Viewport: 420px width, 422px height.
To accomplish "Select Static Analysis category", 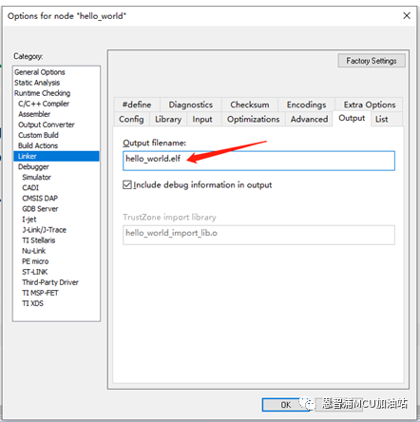I will click(x=37, y=83).
